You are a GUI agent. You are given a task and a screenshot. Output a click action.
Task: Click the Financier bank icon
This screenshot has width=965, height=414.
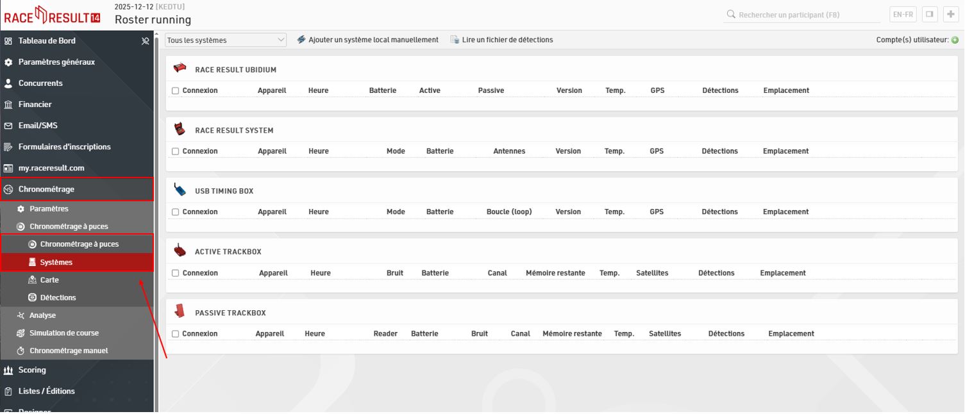pyautogui.click(x=8, y=104)
